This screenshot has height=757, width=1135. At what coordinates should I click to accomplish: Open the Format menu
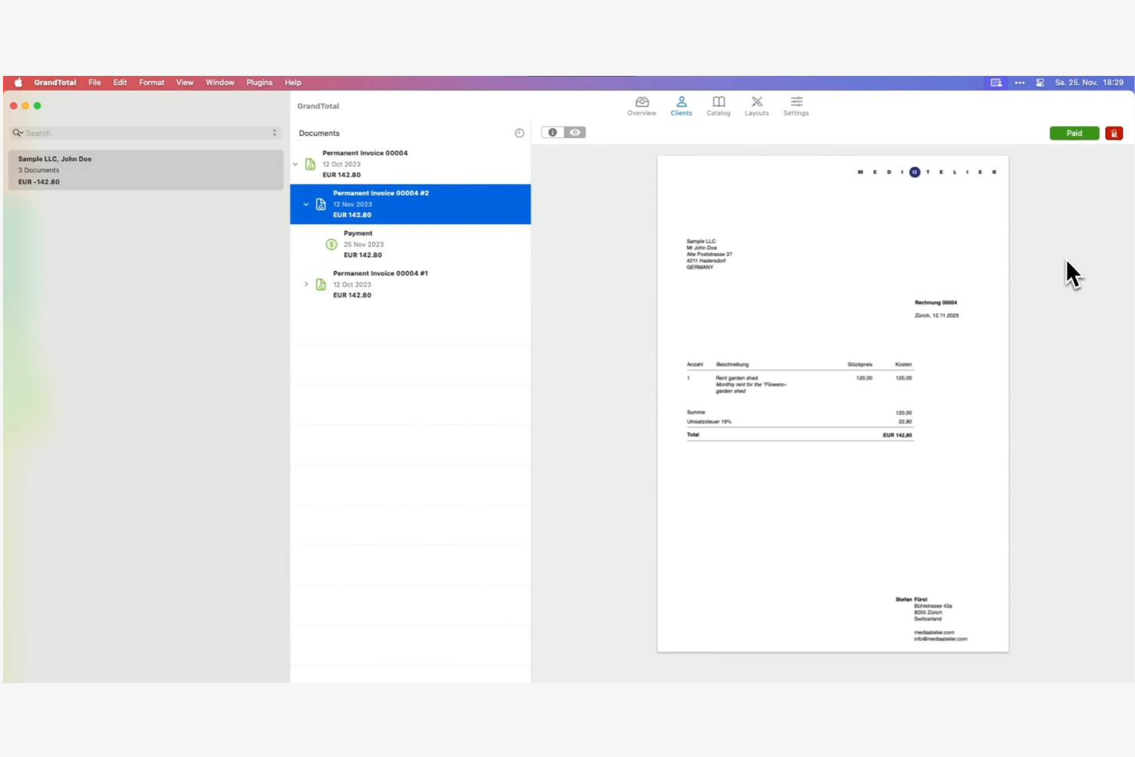pyautogui.click(x=151, y=82)
